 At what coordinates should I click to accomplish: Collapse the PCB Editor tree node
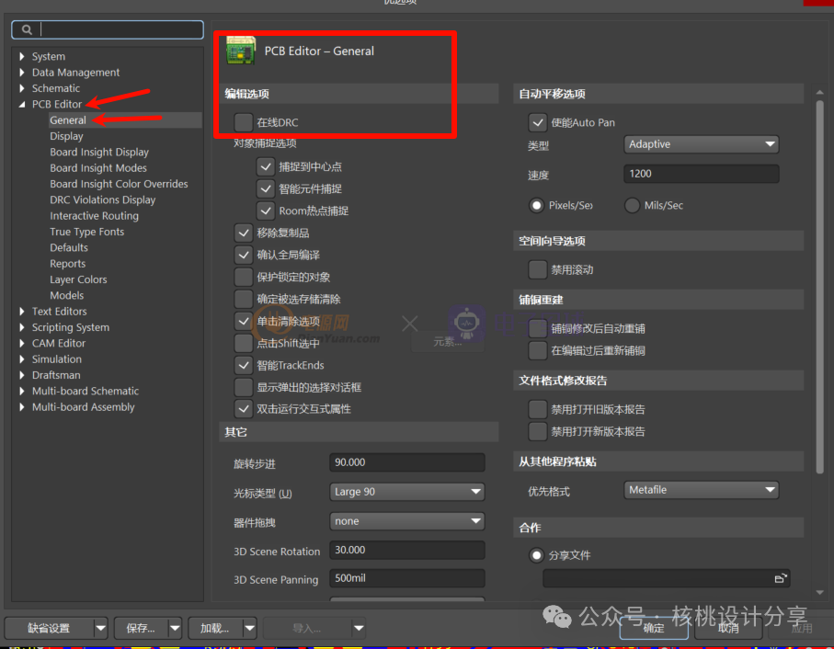click(x=21, y=105)
